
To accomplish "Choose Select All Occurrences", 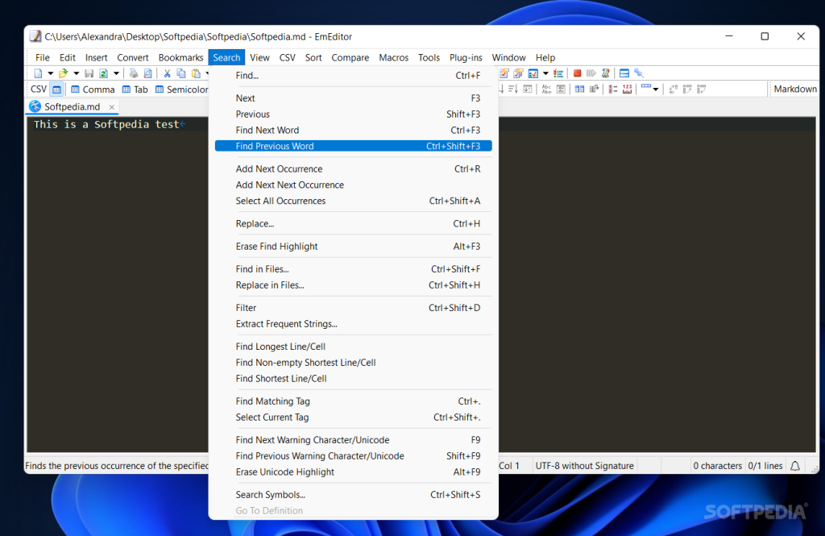I will 353,201.
